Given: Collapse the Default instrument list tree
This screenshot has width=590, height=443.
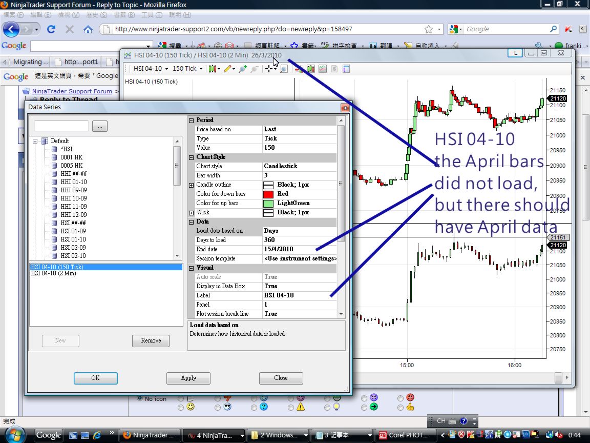Looking at the screenshot, I should point(35,142).
